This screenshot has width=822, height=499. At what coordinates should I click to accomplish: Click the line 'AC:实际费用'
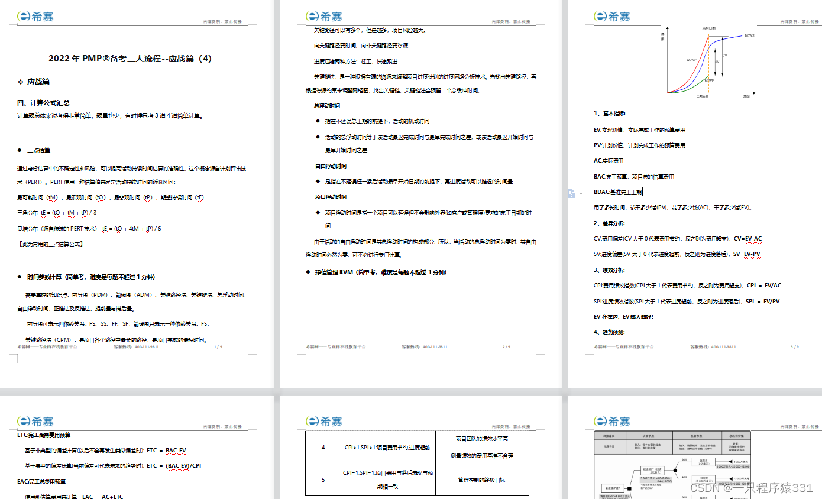click(608, 161)
